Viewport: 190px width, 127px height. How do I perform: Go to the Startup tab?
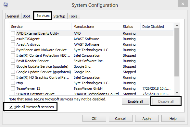59,16
